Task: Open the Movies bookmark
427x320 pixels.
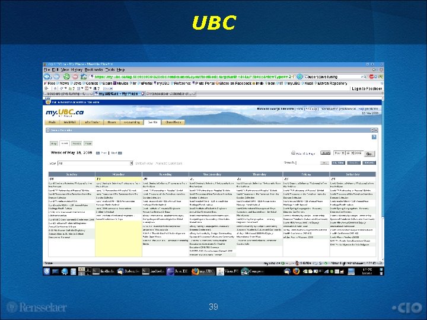Action: click(120, 84)
